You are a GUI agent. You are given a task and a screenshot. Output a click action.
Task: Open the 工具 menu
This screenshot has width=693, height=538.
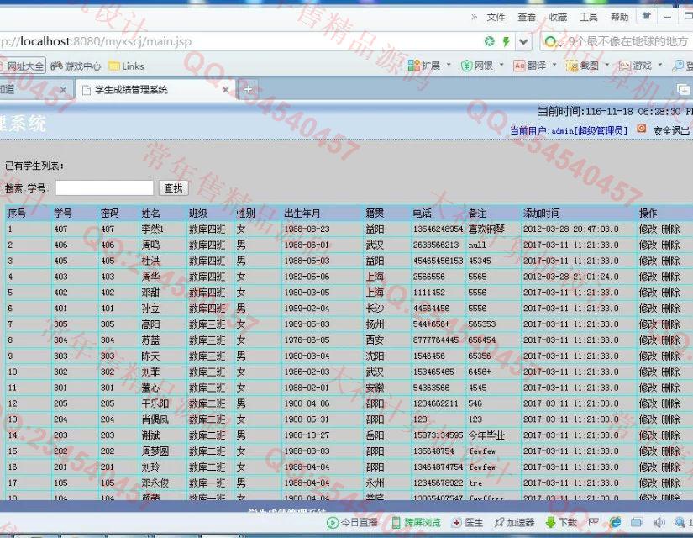tap(588, 18)
